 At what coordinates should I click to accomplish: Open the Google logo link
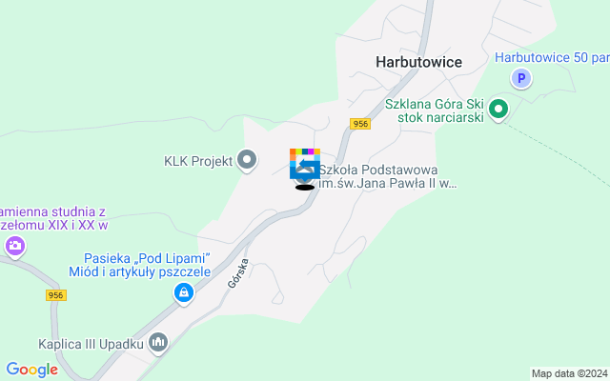coord(31,370)
